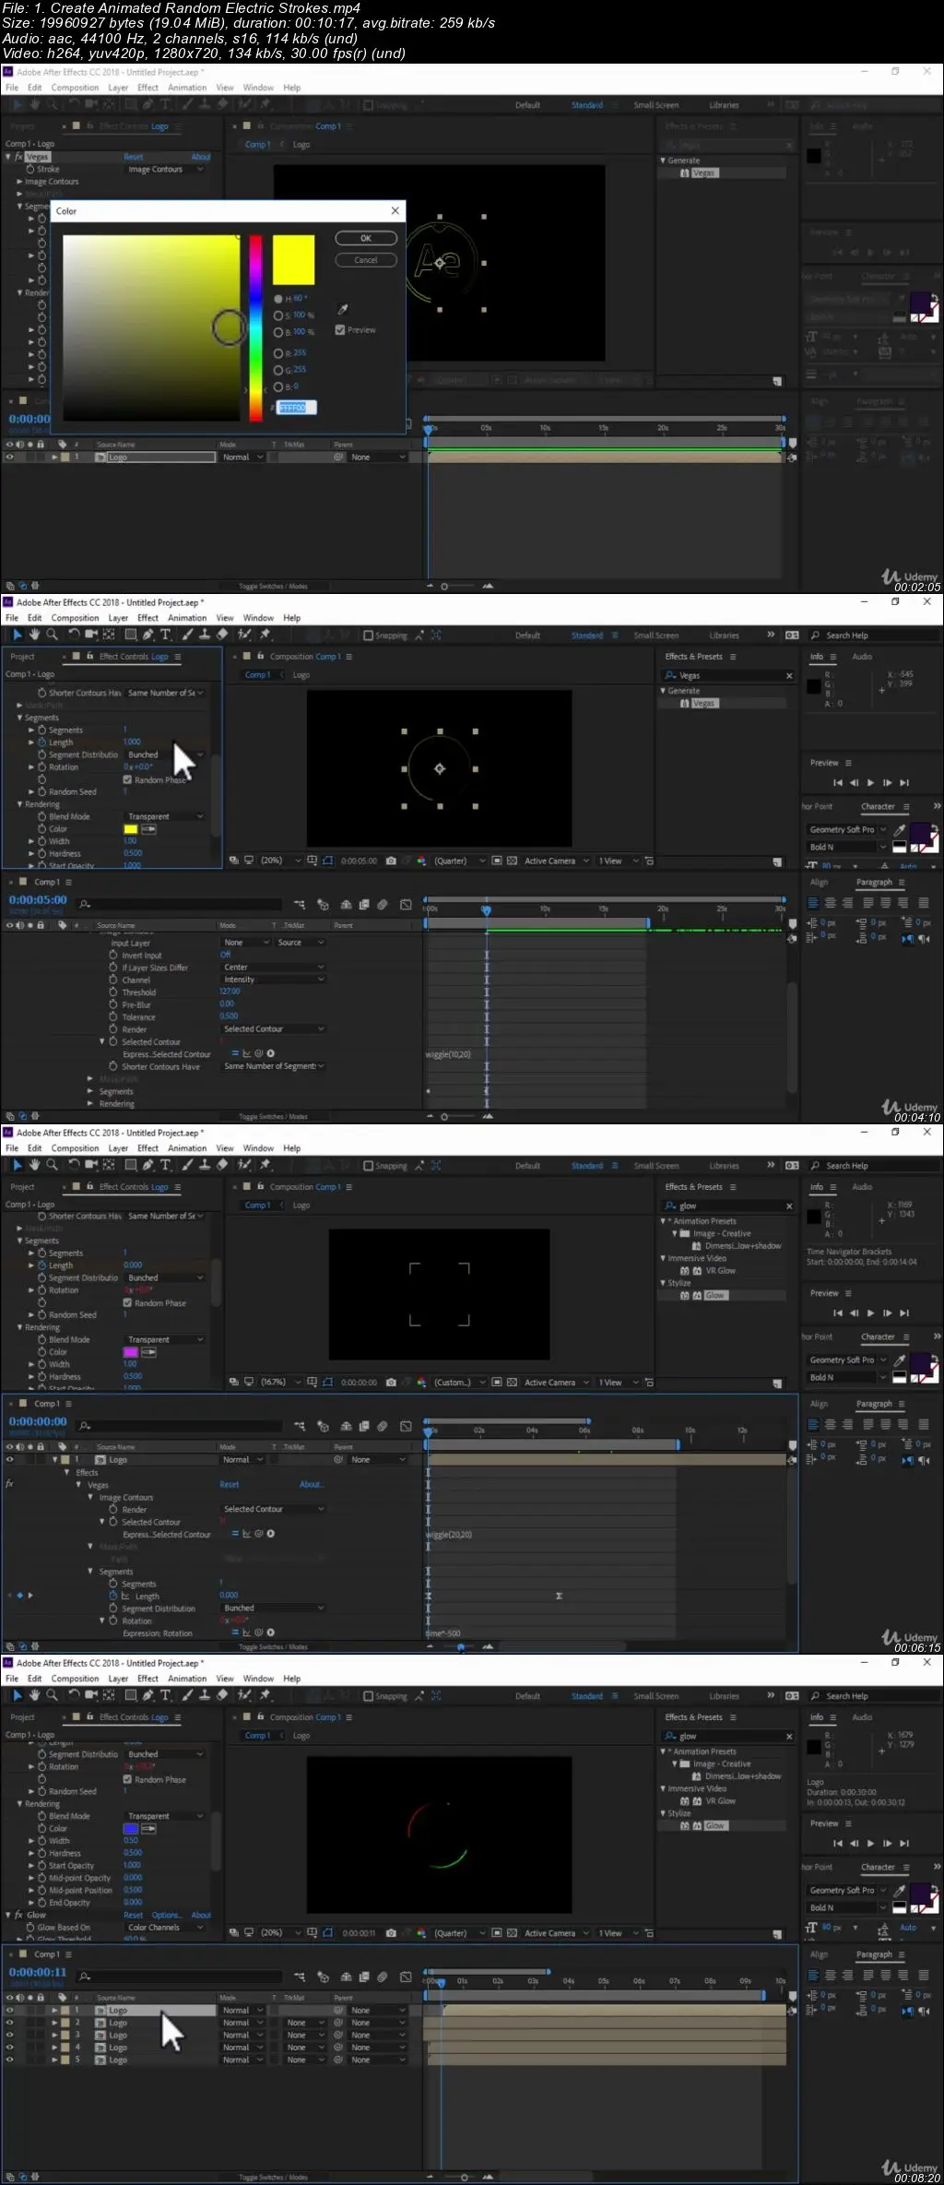The width and height of the screenshot is (944, 2185).
Task: Hide Logo layer 3 in the 00:08:20 timeline
Action: (9, 2035)
